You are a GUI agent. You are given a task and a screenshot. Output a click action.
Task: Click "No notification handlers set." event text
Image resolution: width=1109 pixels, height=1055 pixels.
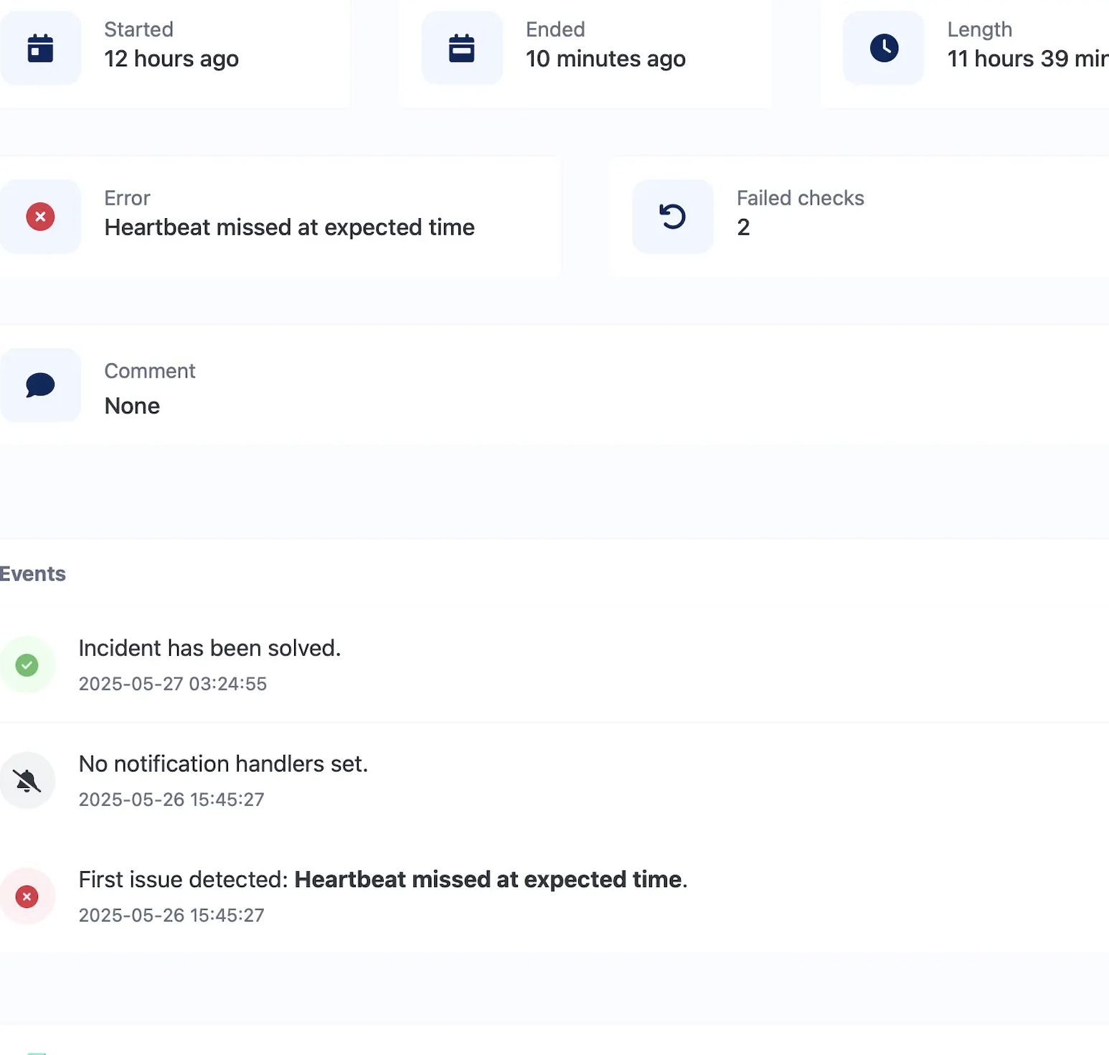pos(223,764)
